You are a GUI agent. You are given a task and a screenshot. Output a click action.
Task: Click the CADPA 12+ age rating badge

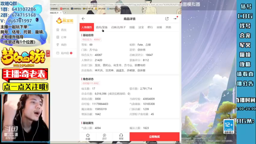(x=229, y=126)
